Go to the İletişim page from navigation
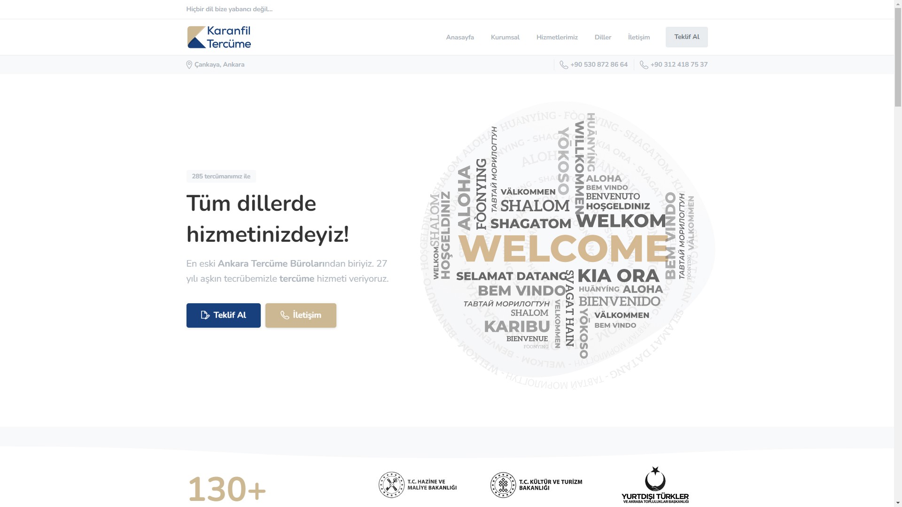The height and width of the screenshot is (507, 902). 638,37
